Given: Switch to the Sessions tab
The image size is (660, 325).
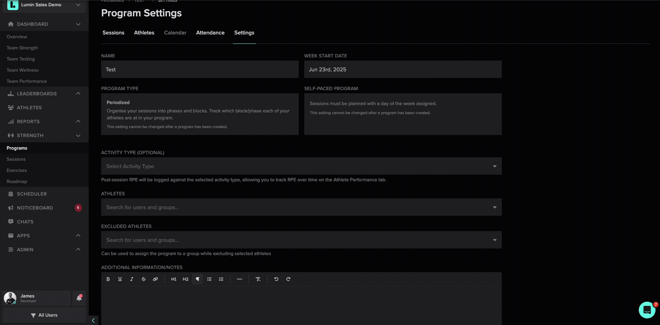Looking at the screenshot, I should 113,33.
